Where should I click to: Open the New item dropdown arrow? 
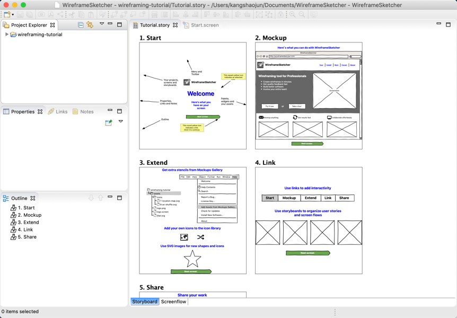13,14
